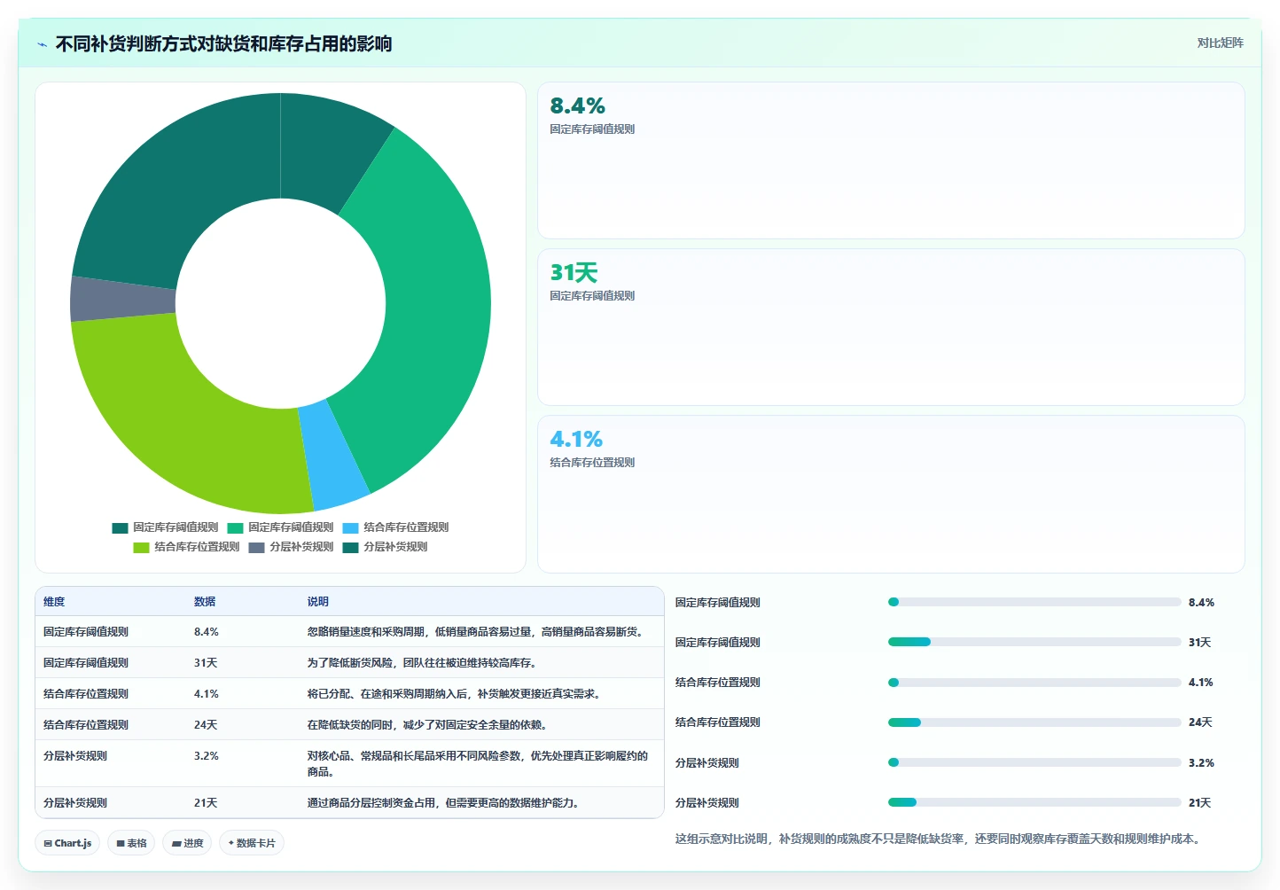The width and height of the screenshot is (1280, 890).
Task: Click the 维度 column header
Action: coord(54,602)
